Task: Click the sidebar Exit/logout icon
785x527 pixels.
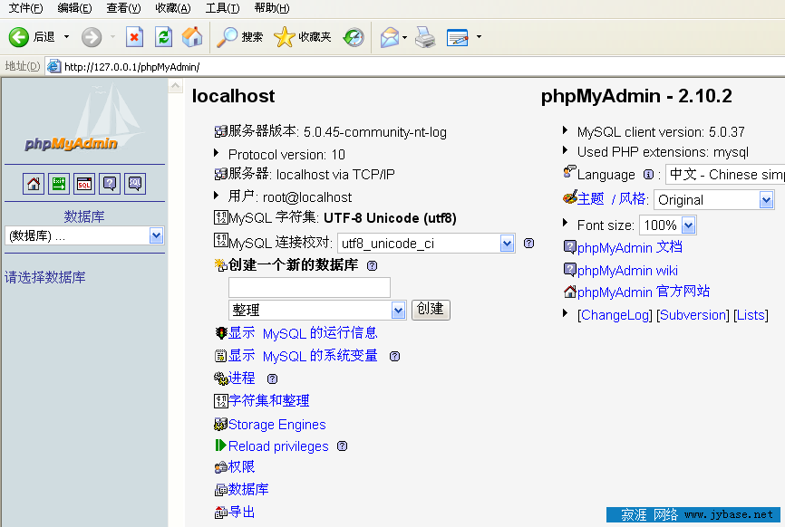Action: 59,184
